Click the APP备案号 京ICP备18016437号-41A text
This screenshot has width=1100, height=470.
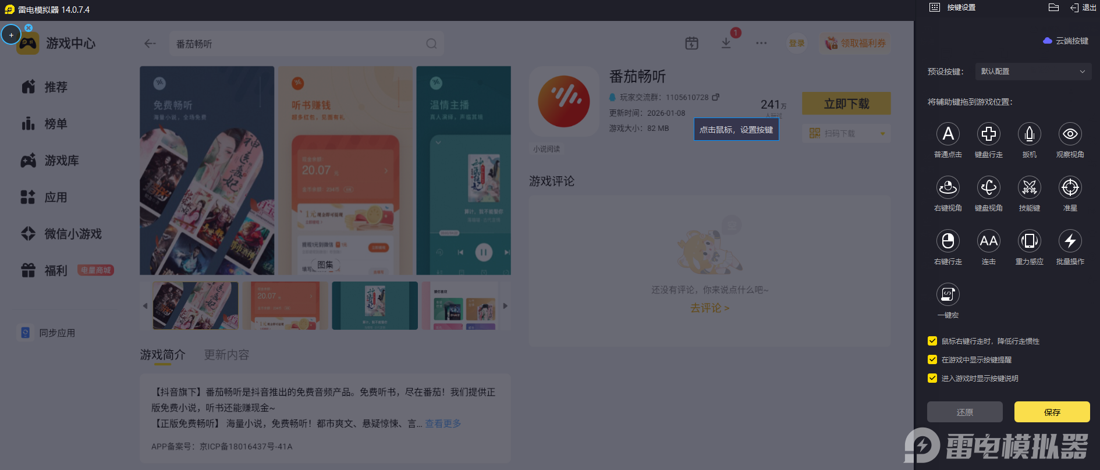click(222, 446)
